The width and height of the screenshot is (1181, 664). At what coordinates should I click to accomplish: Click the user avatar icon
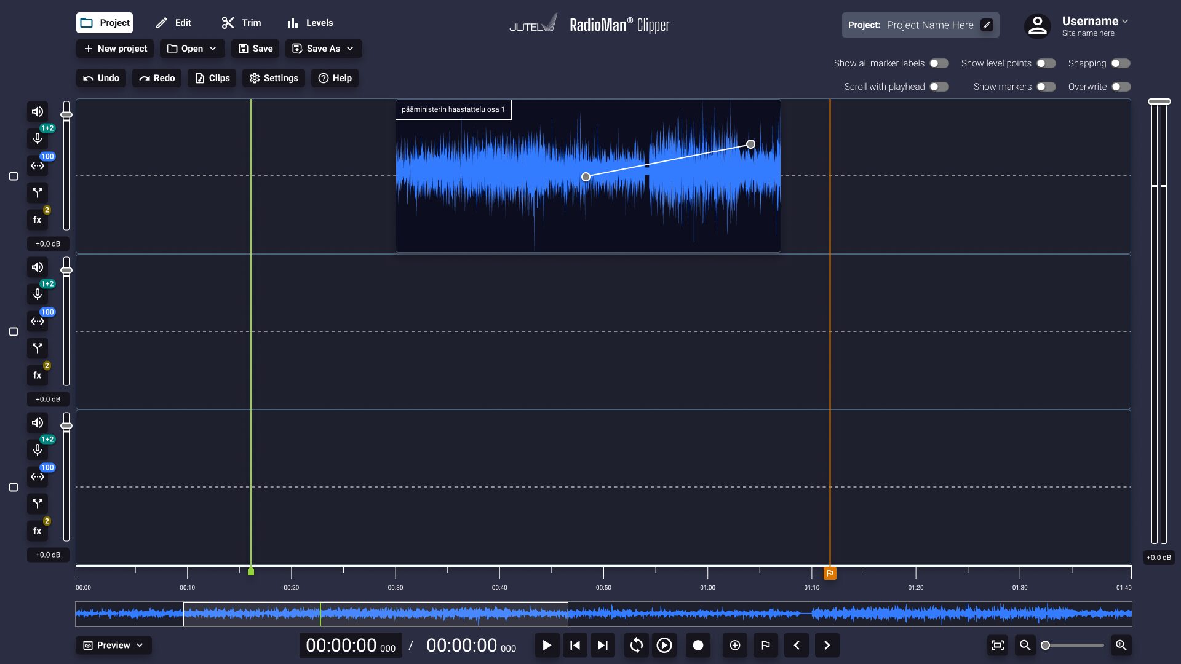point(1038,26)
